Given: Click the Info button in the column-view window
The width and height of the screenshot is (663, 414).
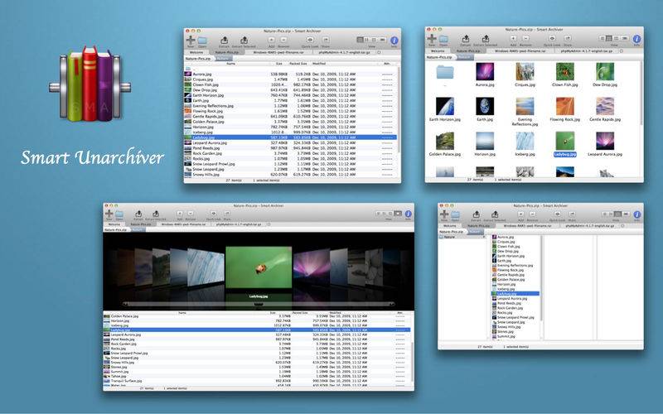Looking at the screenshot, I should (x=636, y=214).
